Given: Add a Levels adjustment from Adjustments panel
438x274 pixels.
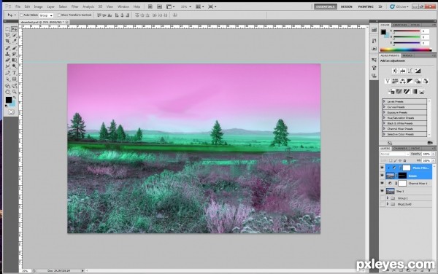Looking at the screenshot, I should coord(402,71).
